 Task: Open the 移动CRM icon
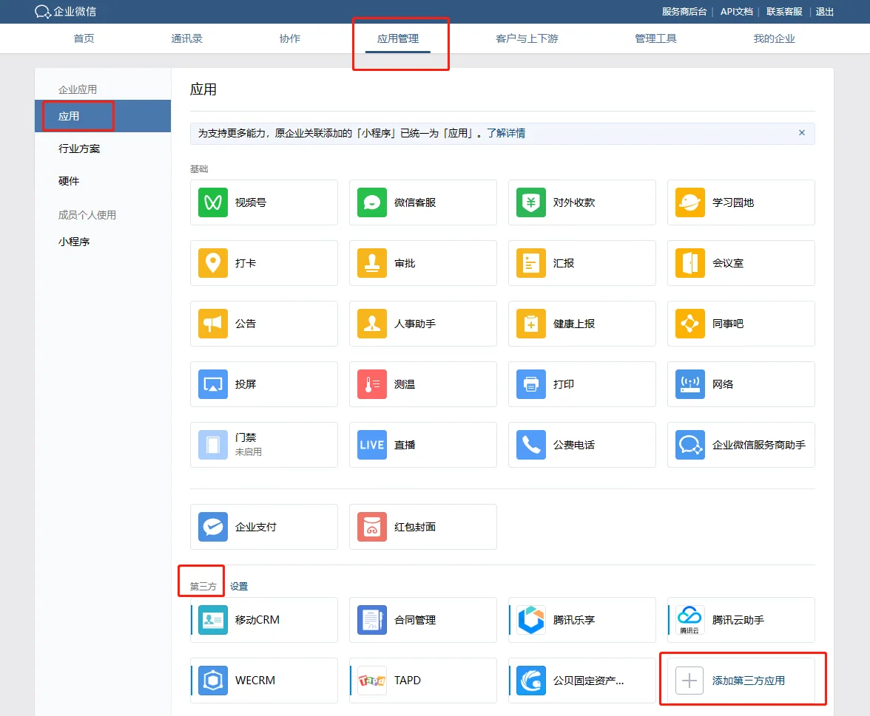[x=213, y=619]
